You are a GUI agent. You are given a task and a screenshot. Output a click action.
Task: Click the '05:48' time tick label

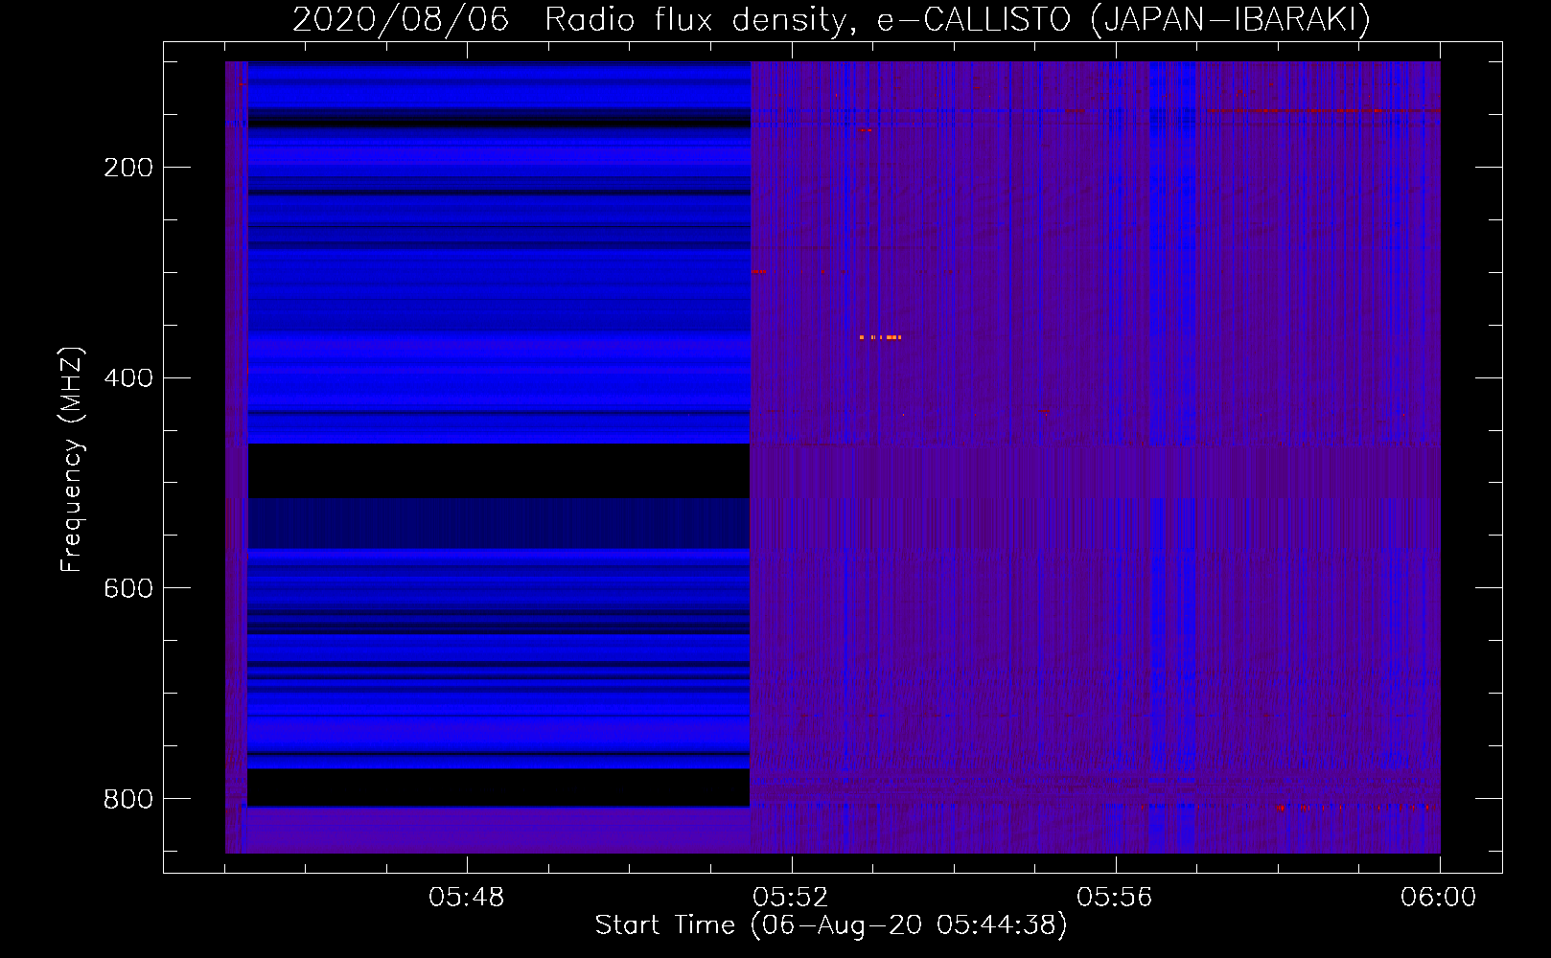point(467,898)
